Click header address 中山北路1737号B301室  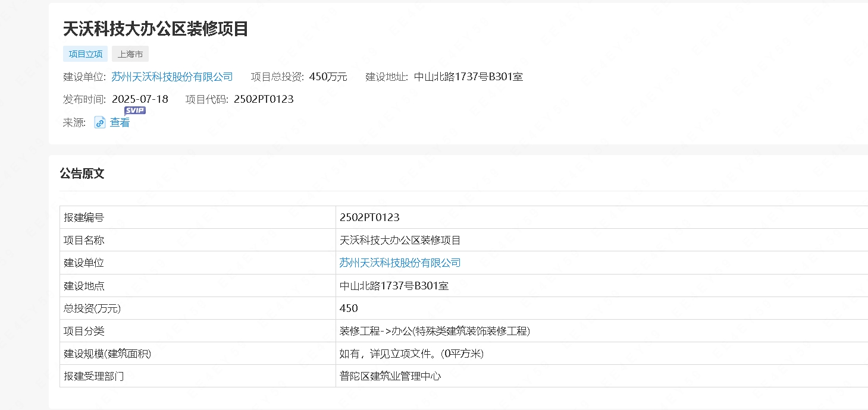[468, 77]
